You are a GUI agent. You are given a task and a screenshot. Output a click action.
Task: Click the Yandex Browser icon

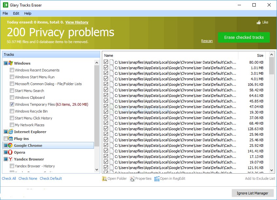pos(10,159)
